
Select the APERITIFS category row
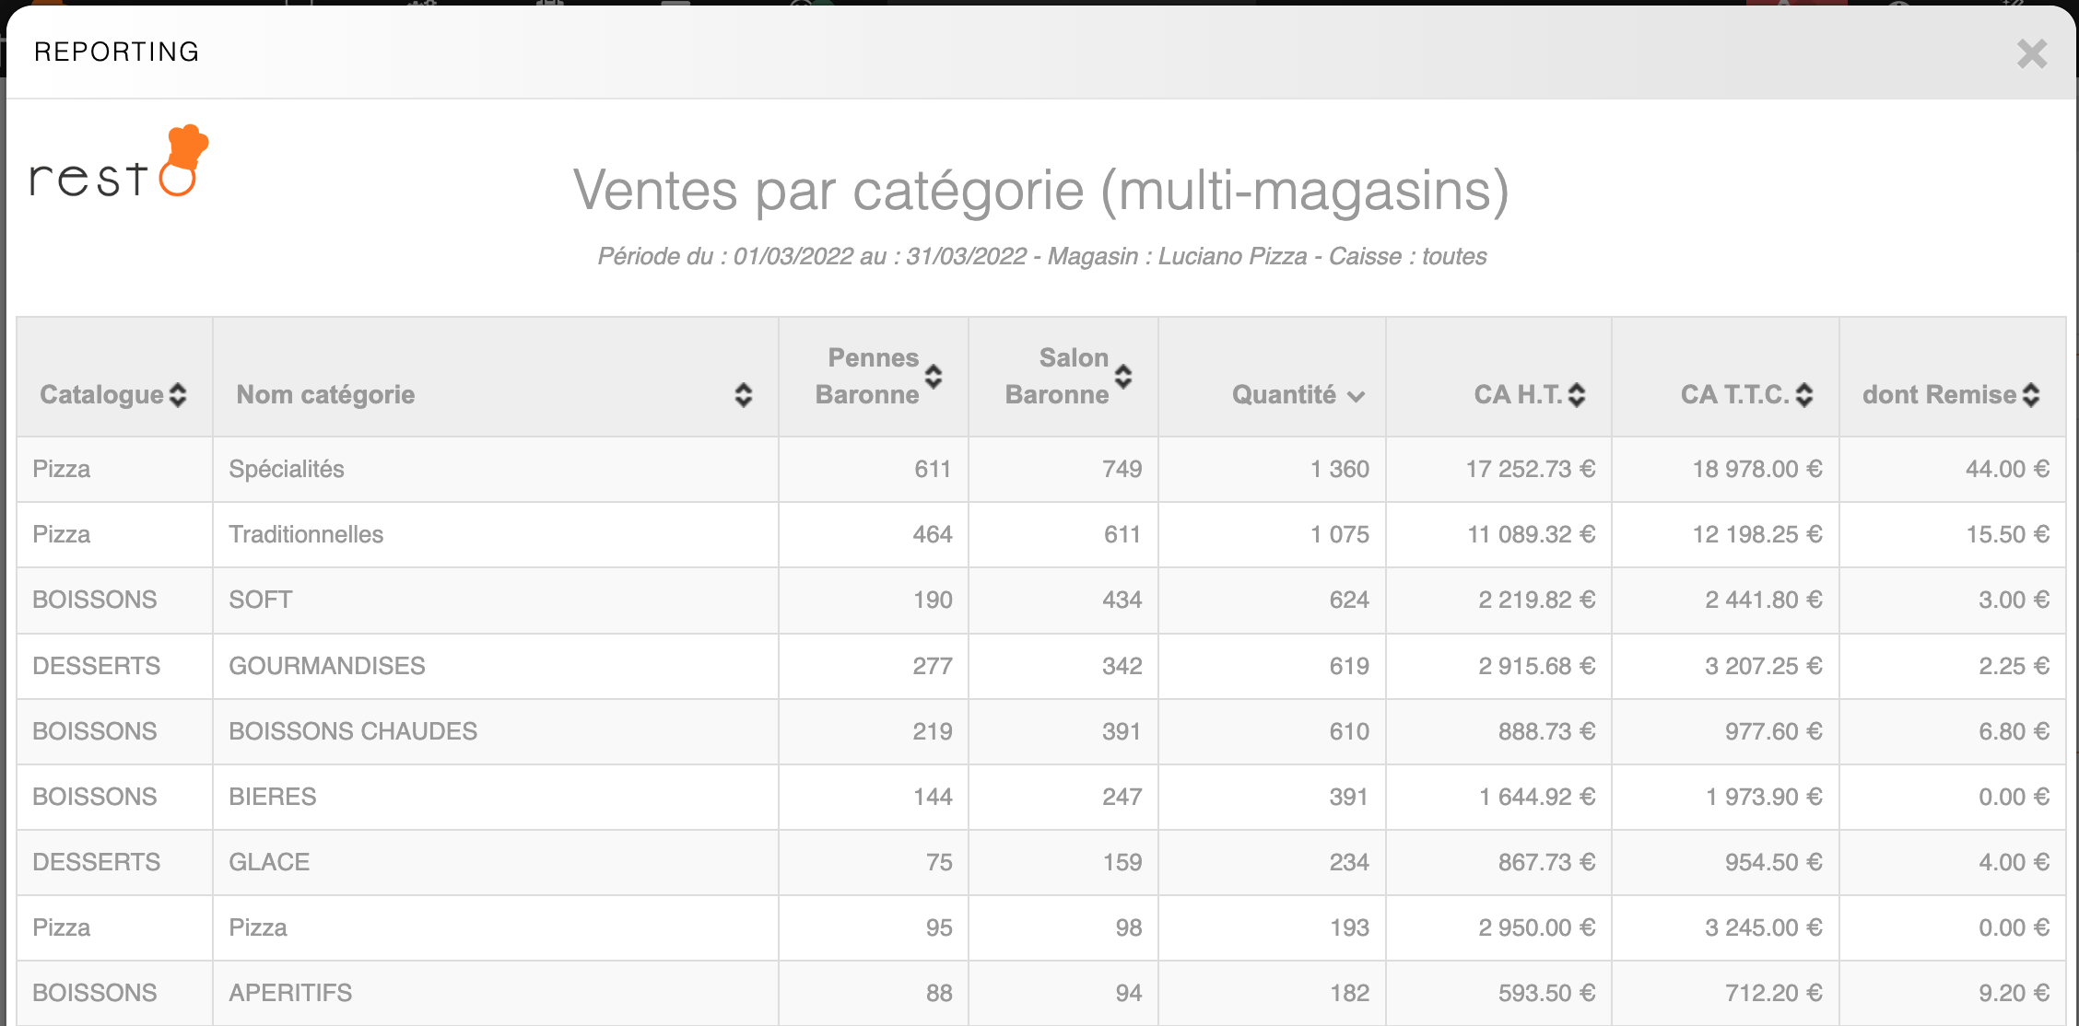pyautogui.click(x=290, y=993)
